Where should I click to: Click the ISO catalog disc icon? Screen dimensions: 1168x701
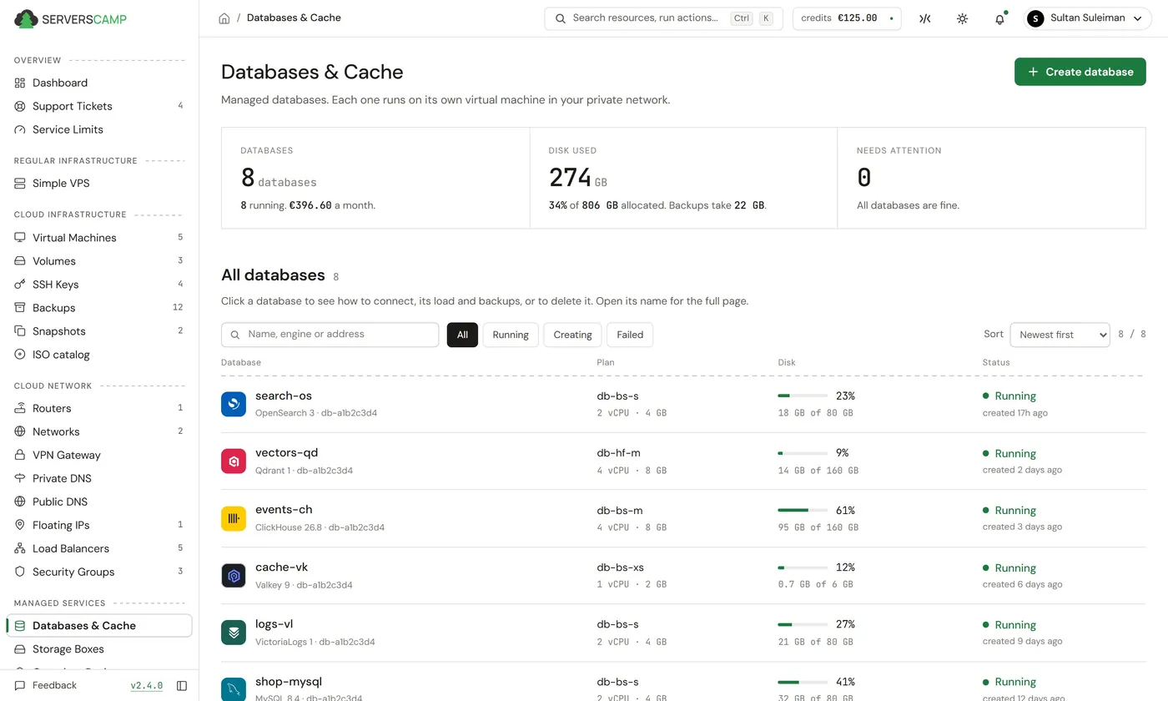click(x=20, y=355)
